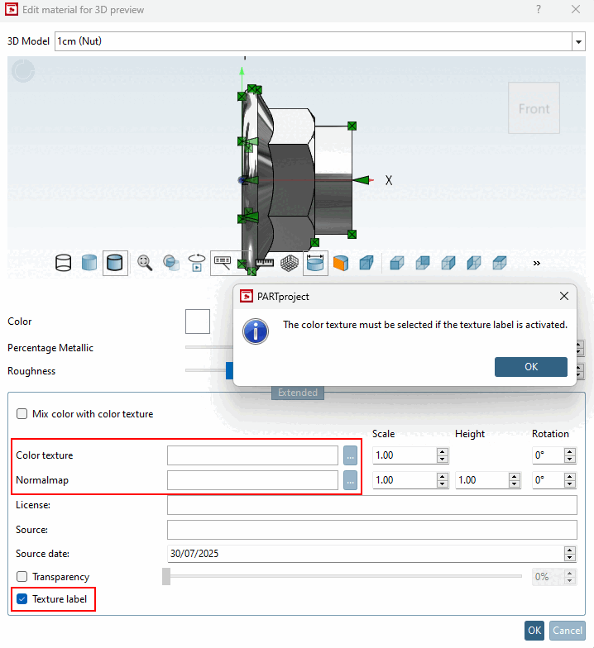The width and height of the screenshot is (594, 648).
Task: Click the first view cube icon after the separator
Action: pyautogui.click(x=397, y=263)
